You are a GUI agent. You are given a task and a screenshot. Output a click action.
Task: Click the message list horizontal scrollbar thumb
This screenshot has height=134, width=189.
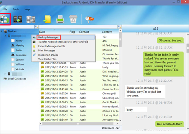coord(78,124)
